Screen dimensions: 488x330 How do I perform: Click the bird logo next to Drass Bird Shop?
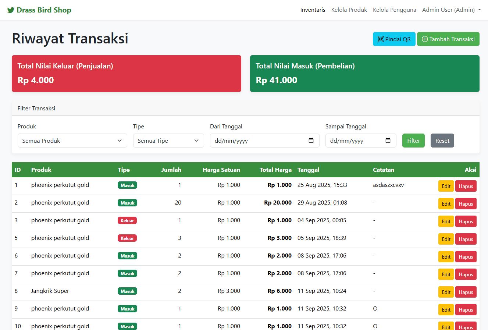[x=10, y=10]
